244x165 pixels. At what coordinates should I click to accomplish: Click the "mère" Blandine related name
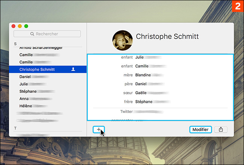click(x=143, y=75)
